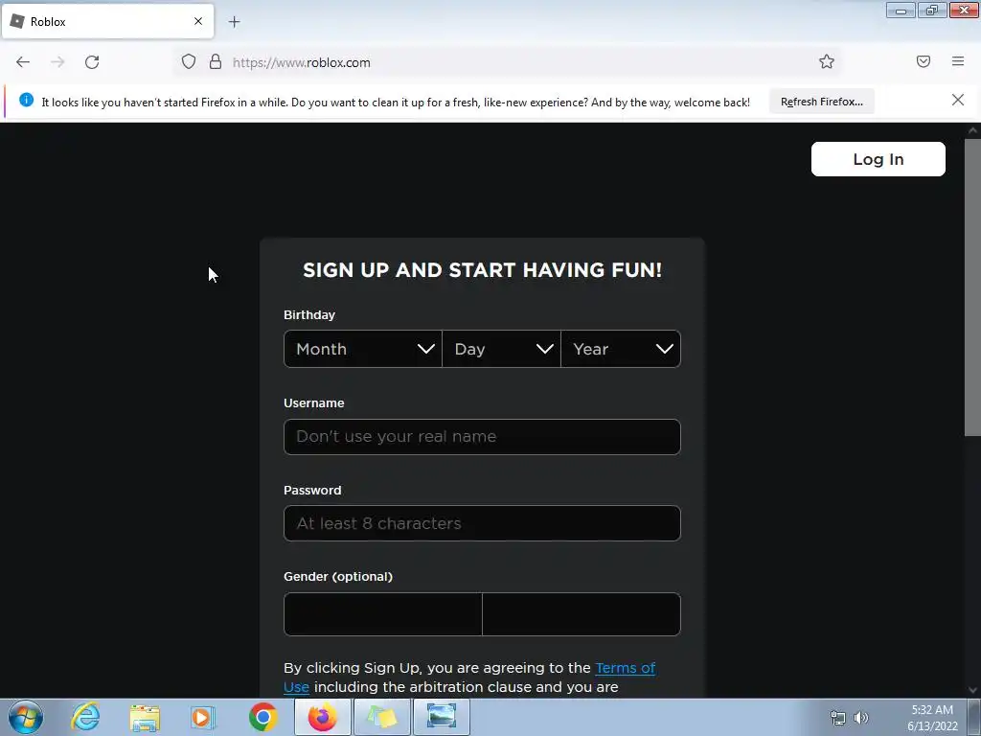Click the page vertical scrollbar thumb

pyautogui.click(x=972, y=287)
